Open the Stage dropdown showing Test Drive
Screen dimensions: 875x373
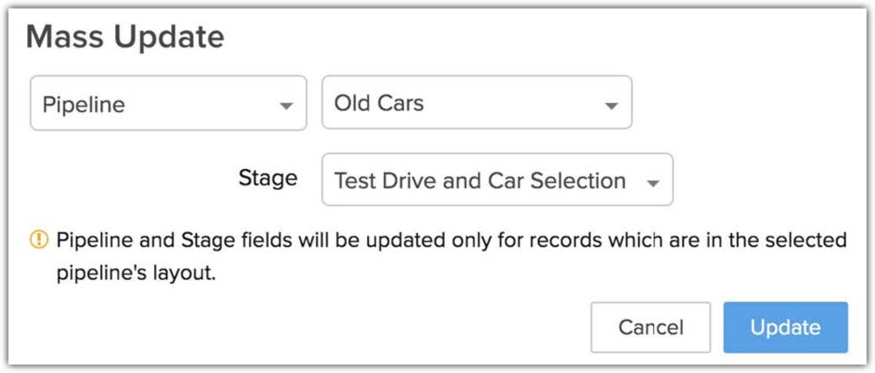pyautogui.click(x=497, y=180)
